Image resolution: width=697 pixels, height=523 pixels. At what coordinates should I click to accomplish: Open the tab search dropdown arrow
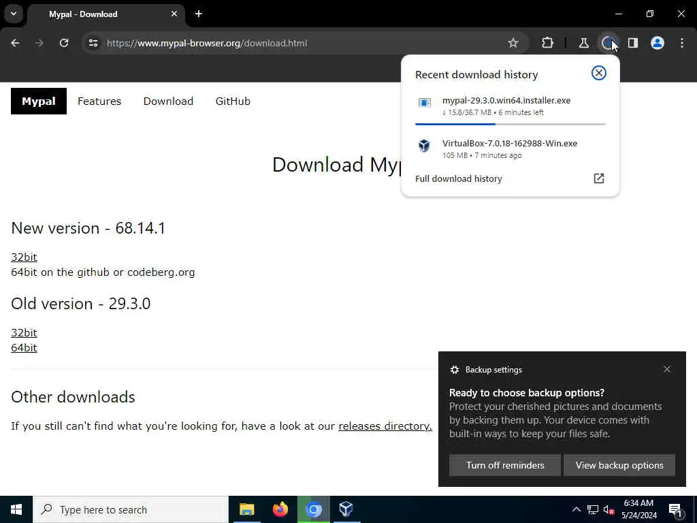click(14, 14)
